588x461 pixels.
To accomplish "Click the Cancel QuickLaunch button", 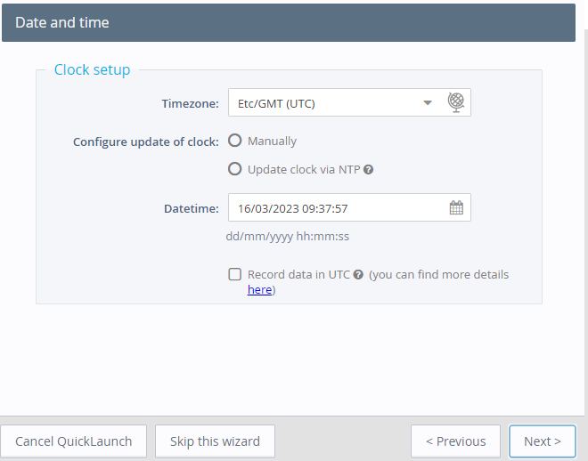I will click(74, 441).
